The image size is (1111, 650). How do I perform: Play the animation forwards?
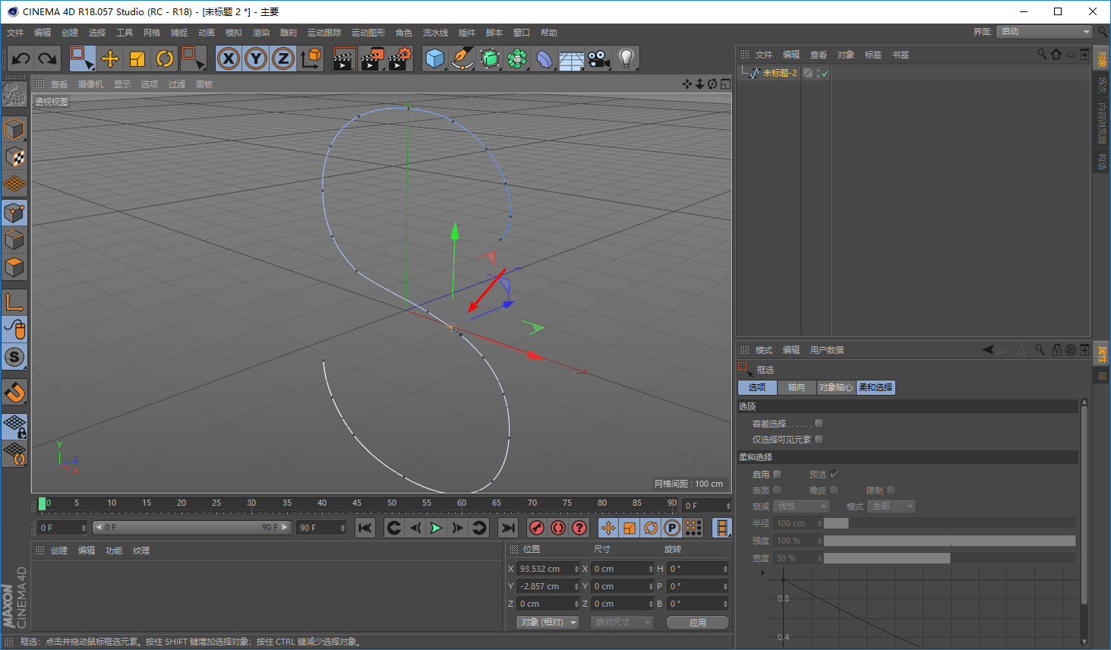click(436, 528)
